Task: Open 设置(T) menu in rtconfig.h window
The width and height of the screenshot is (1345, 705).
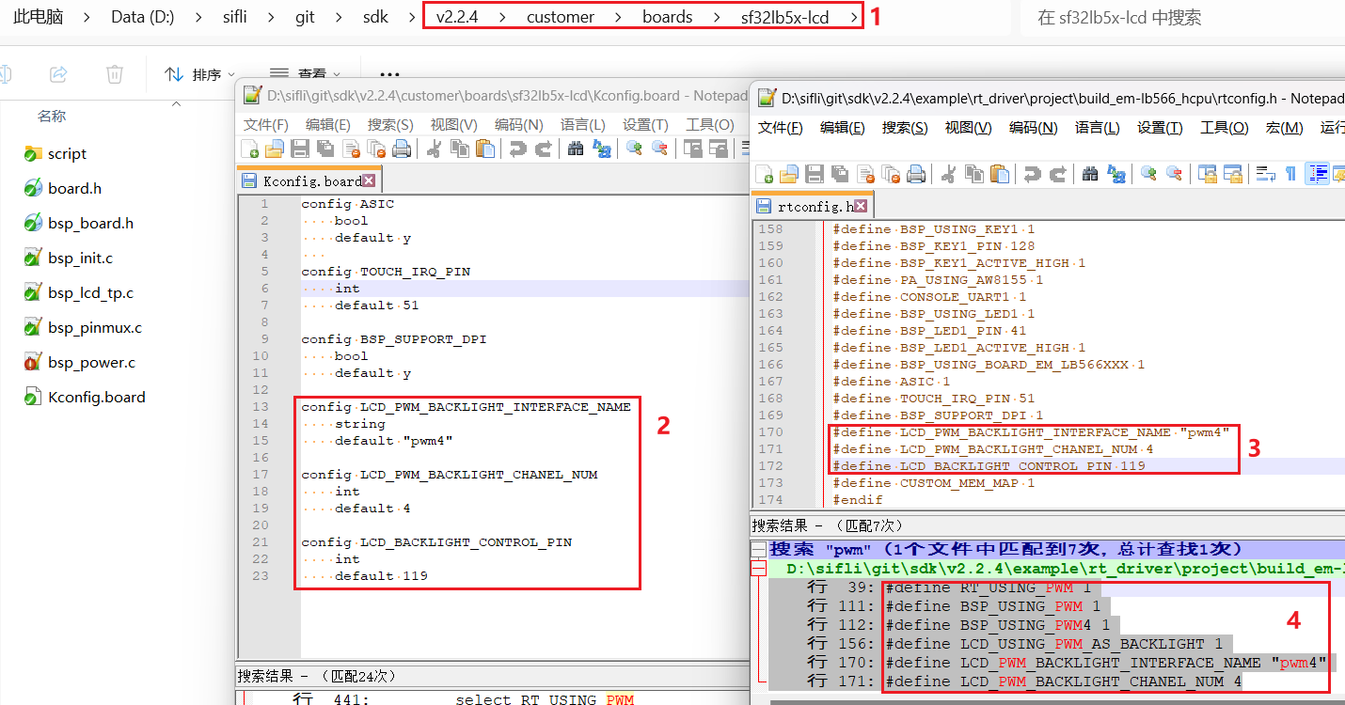Action: coord(1160,128)
